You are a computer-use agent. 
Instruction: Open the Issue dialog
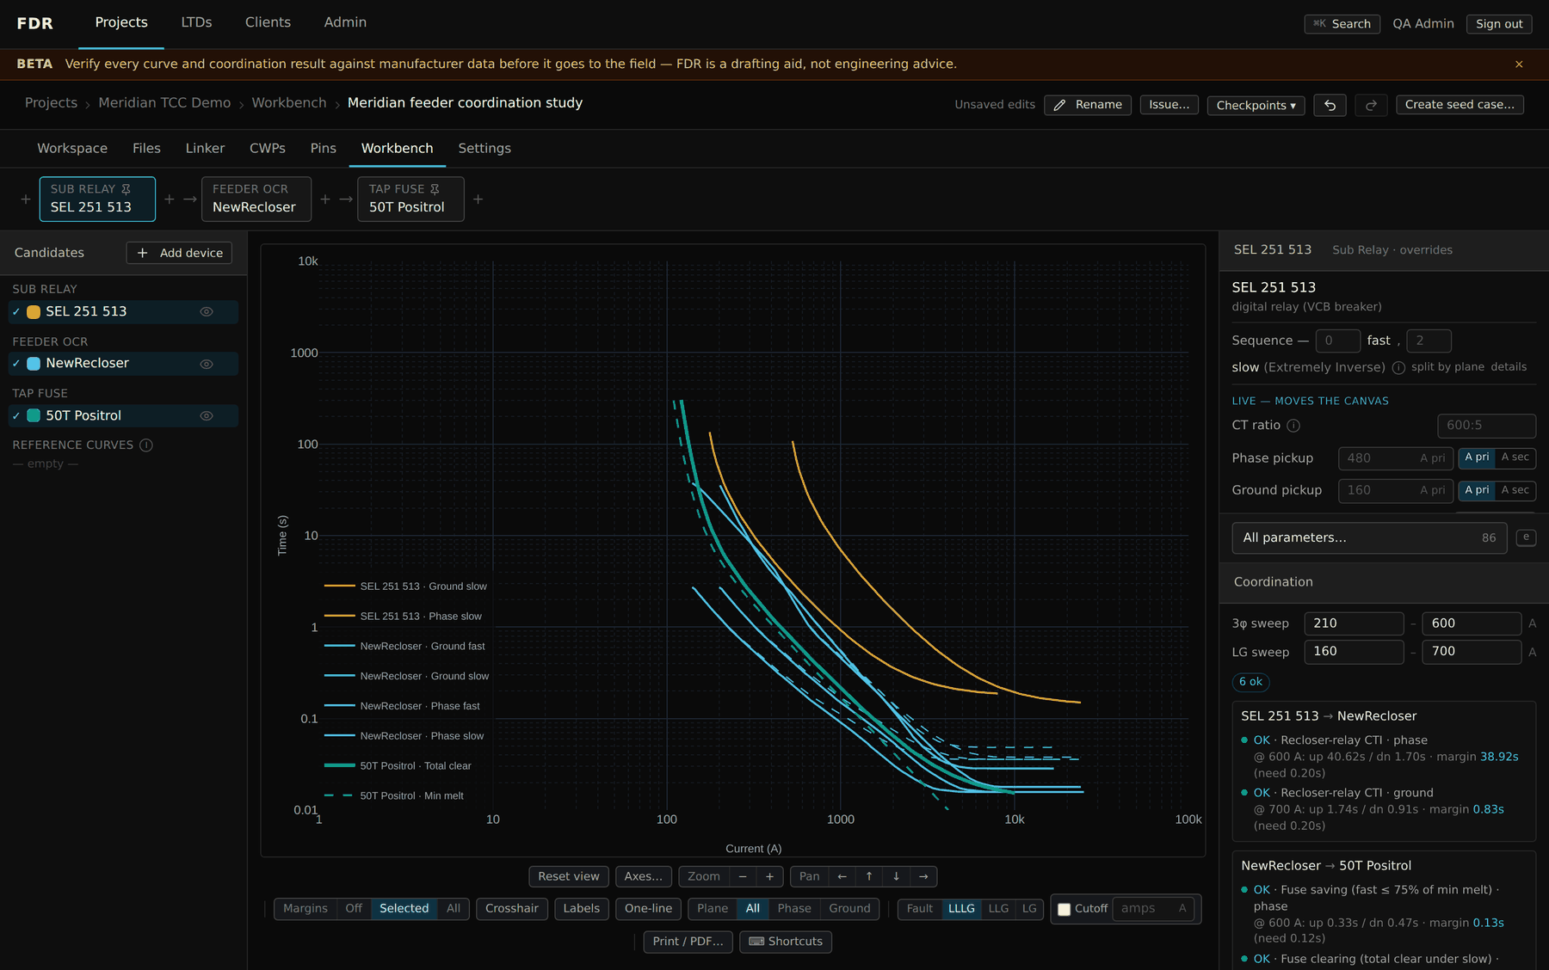[1169, 105]
